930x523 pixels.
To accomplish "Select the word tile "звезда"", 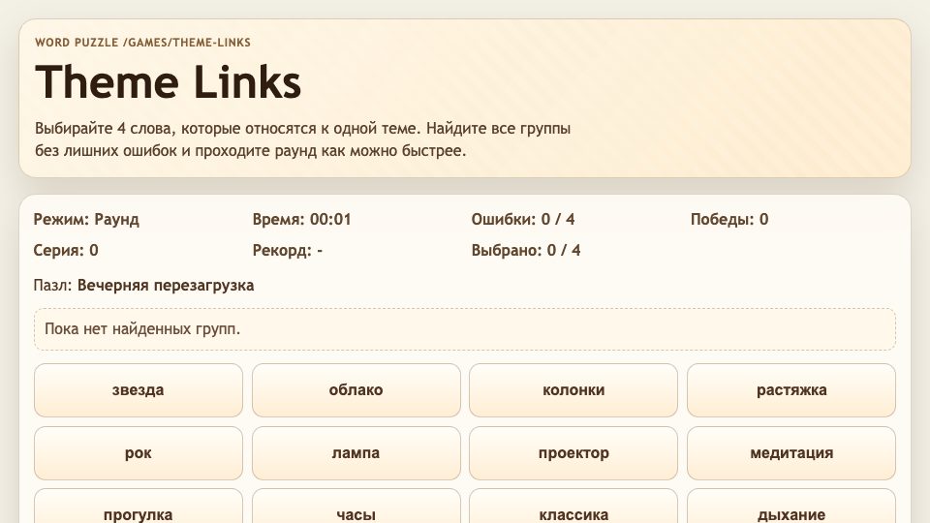I will 138,390.
